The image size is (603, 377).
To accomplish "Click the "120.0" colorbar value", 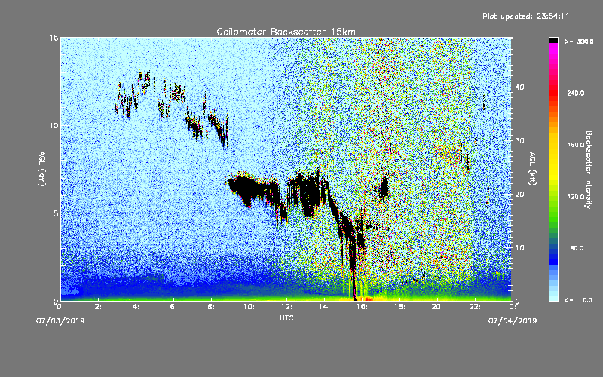I will pyautogui.click(x=576, y=196).
